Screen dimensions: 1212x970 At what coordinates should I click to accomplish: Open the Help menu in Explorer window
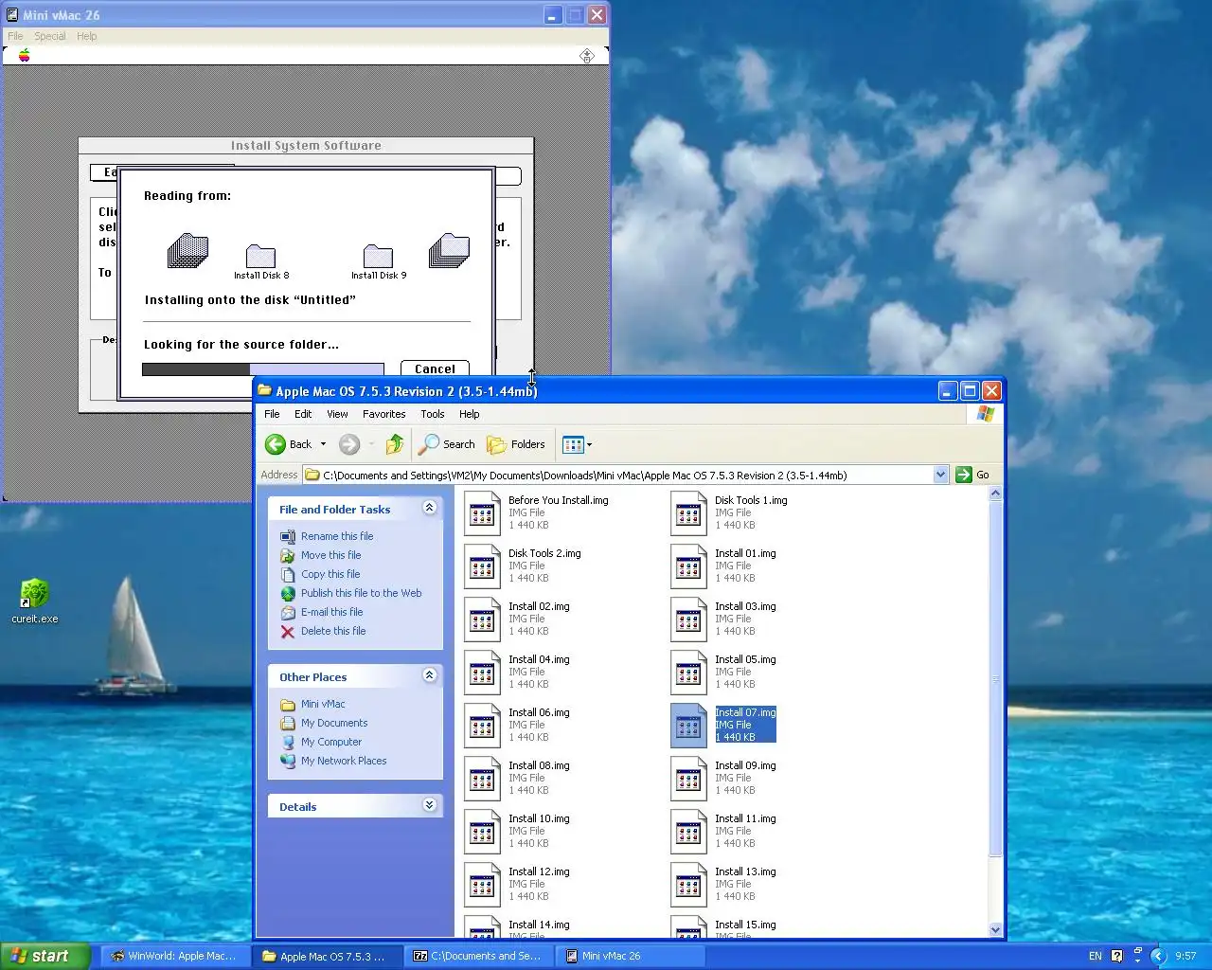(x=470, y=414)
